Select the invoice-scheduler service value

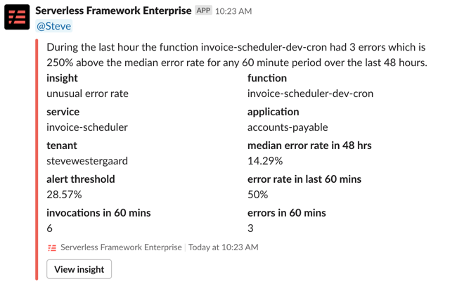click(87, 127)
